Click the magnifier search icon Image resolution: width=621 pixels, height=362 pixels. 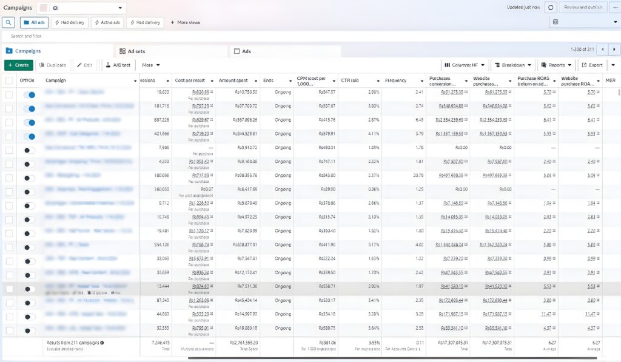8,22
